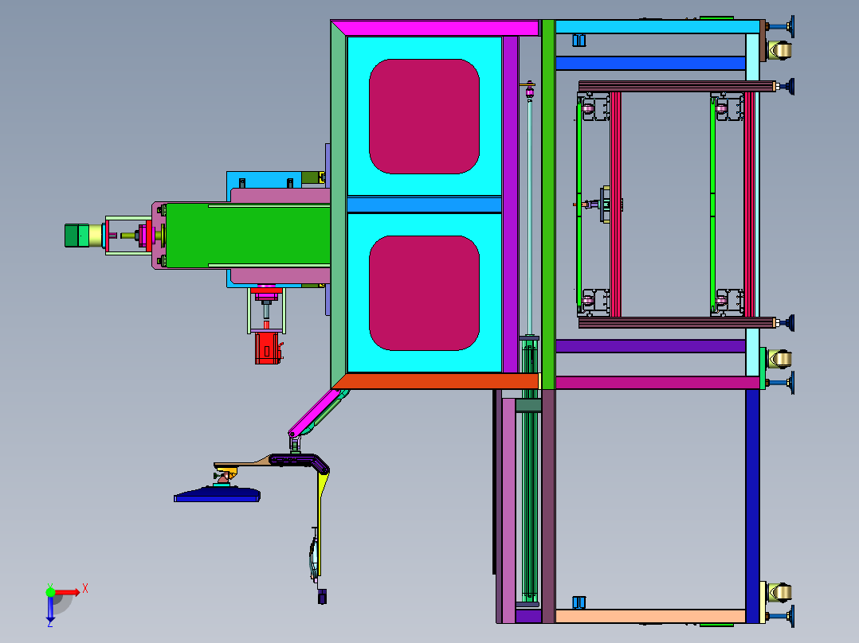
Task: Select the diagonal magenta arm below the cabinet
Action: [x=314, y=413]
